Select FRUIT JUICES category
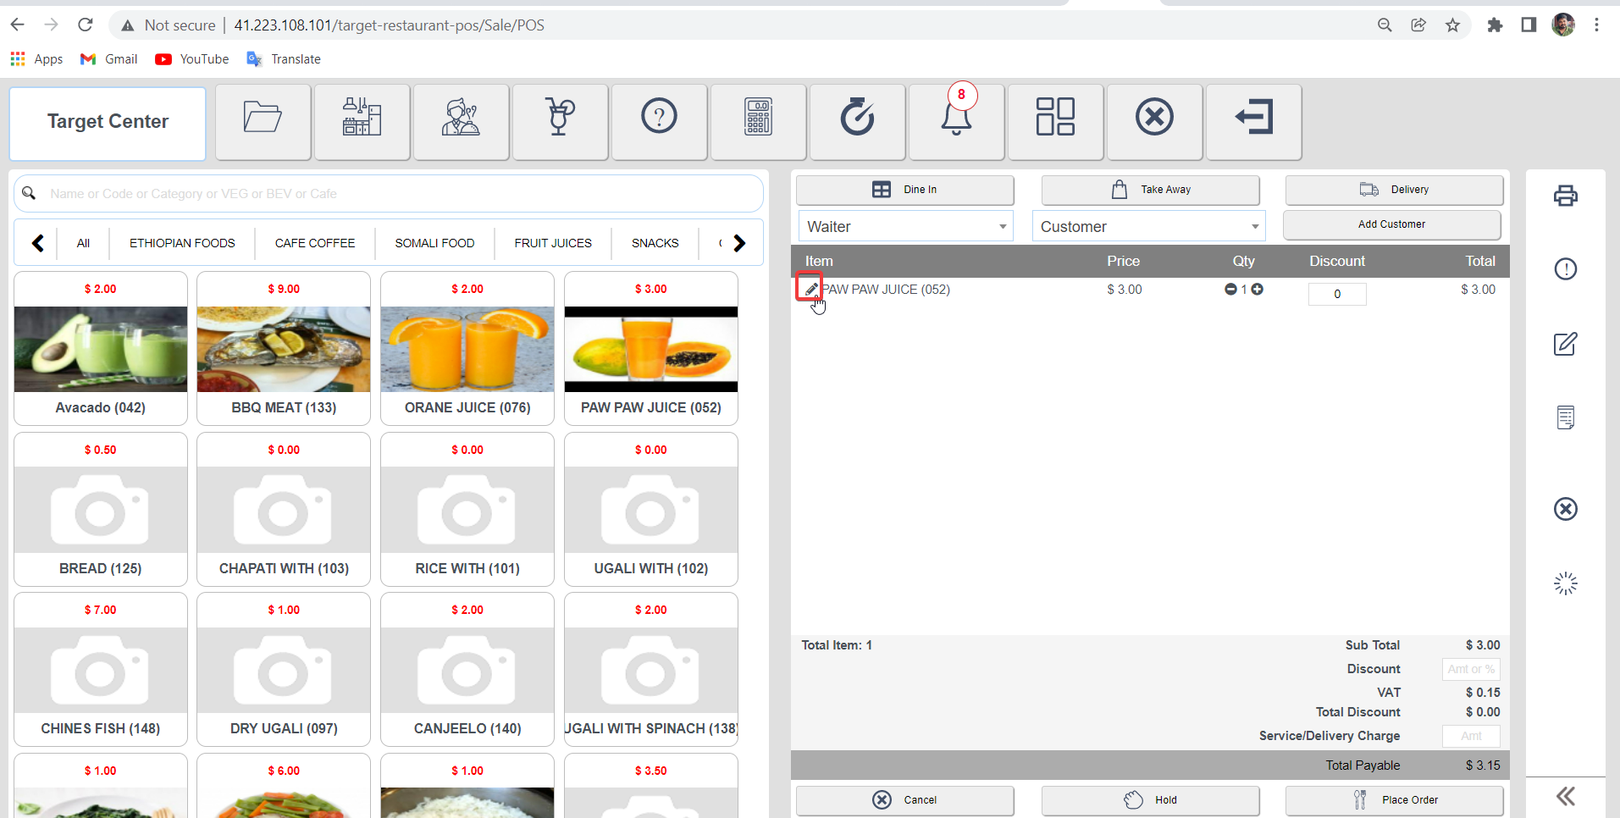 coord(553,243)
